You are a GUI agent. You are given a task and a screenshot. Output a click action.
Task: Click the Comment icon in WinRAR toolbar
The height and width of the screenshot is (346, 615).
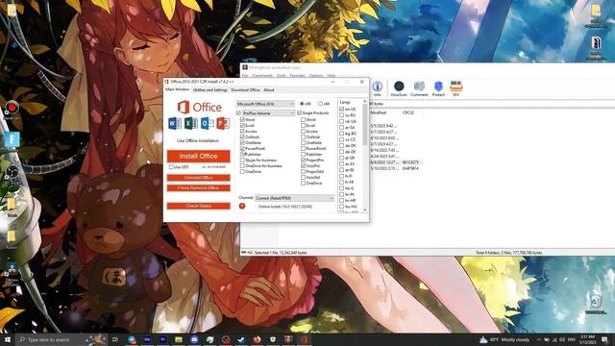click(x=419, y=88)
